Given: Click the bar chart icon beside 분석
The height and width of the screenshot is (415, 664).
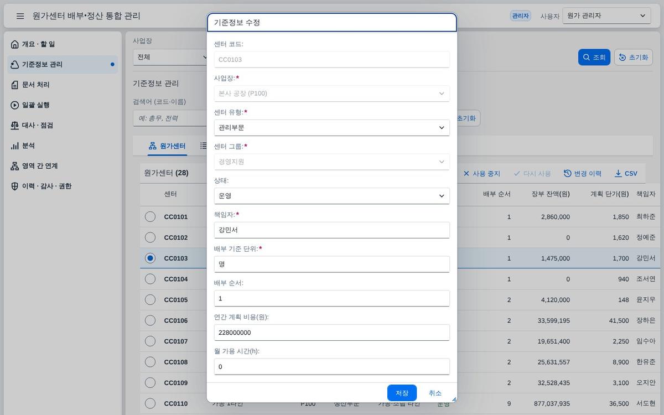Looking at the screenshot, I should pos(15,146).
